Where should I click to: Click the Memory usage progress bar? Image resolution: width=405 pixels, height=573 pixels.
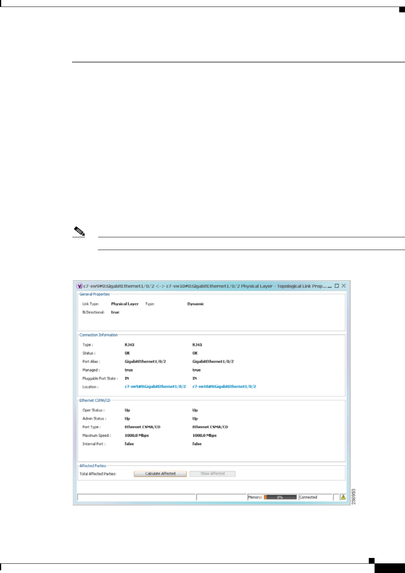point(280,497)
